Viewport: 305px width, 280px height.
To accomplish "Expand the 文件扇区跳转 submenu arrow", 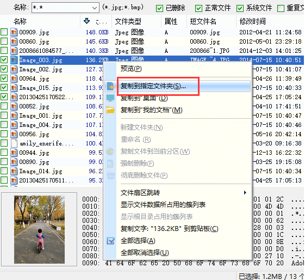I will 245,193.
